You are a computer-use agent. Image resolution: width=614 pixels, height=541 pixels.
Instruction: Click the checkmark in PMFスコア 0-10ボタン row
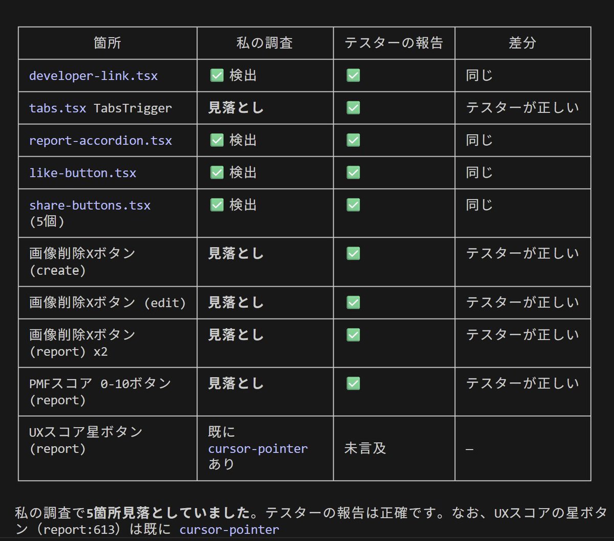(x=353, y=384)
